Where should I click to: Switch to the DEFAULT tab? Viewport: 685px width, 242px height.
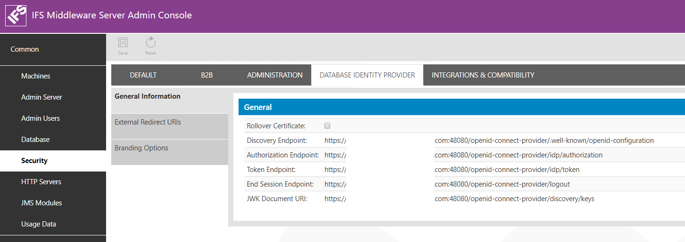(143, 75)
